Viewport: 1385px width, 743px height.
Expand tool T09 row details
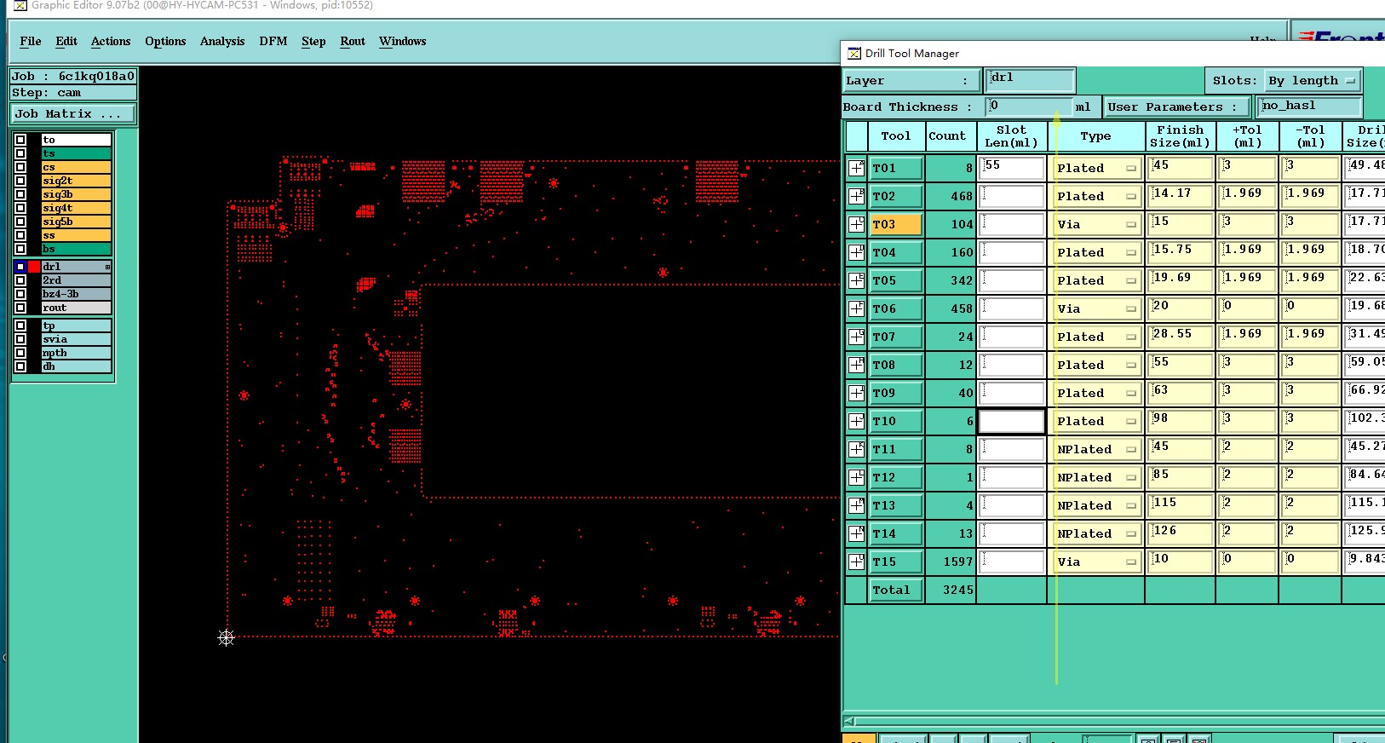tap(856, 393)
